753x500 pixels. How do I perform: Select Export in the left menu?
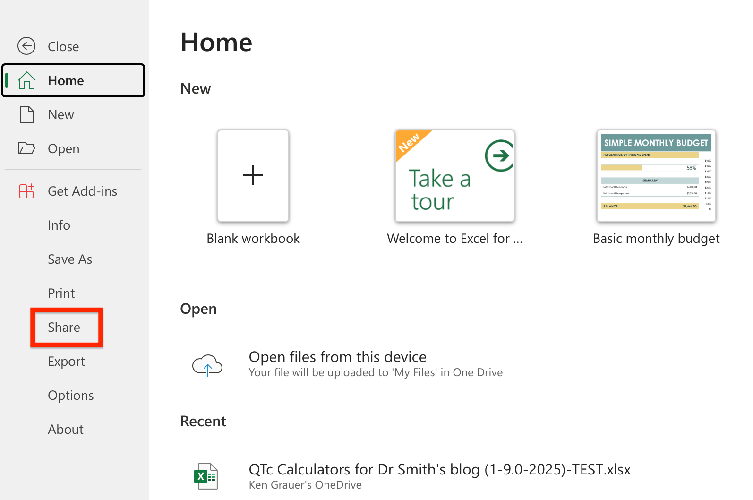66,361
